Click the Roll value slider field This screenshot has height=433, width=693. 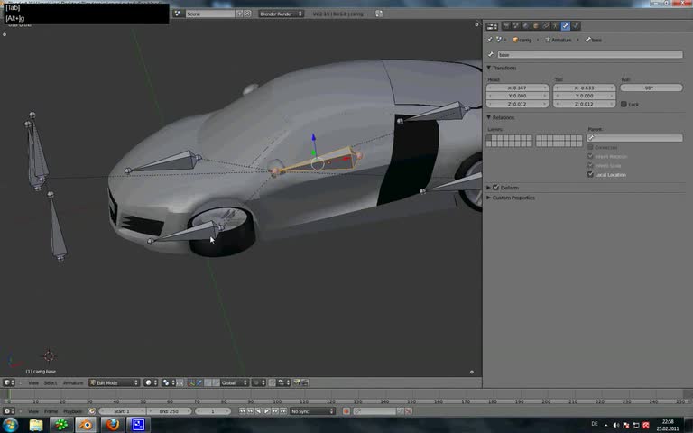pos(650,88)
